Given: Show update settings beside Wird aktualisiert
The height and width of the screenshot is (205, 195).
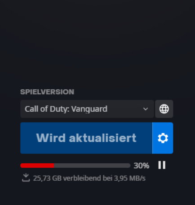Looking at the screenshot, I should coord(163,138).
